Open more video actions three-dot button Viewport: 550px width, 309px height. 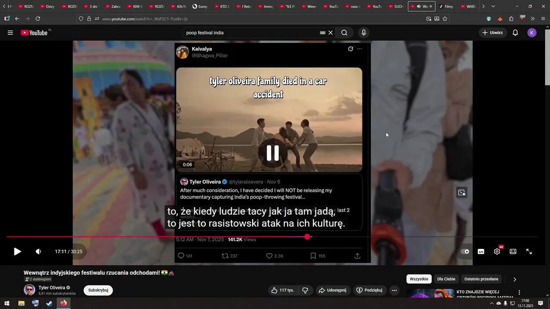click(394, 291)
